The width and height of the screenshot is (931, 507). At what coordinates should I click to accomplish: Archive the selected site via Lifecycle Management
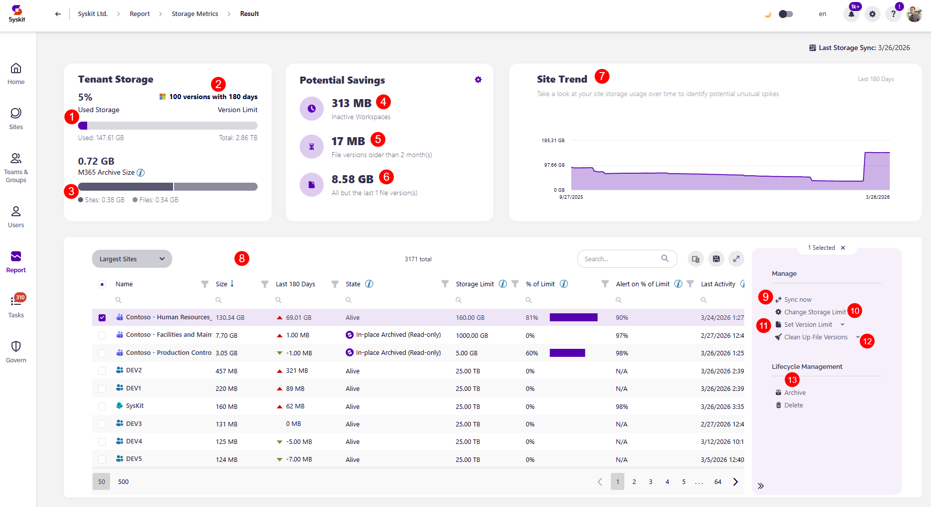(794, 392)
